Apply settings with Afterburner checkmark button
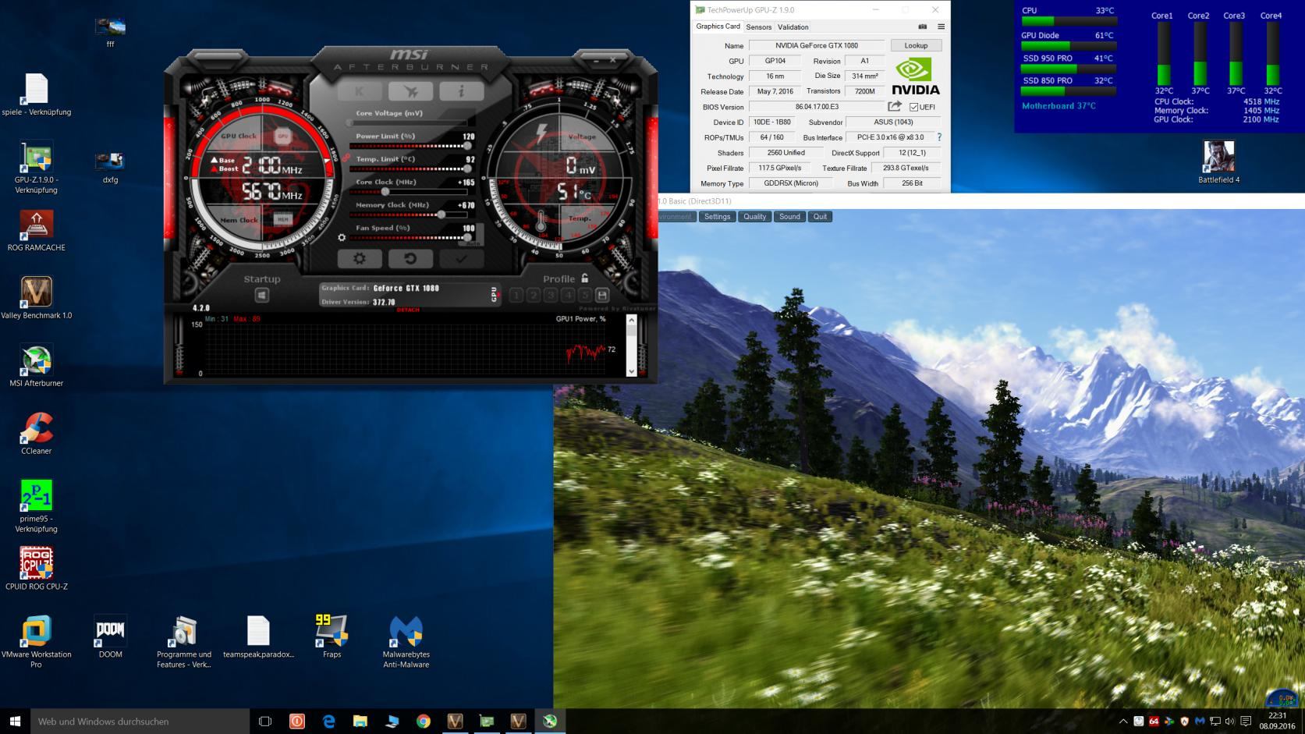This screenshot has height=734, width=1305. point(461,258)
